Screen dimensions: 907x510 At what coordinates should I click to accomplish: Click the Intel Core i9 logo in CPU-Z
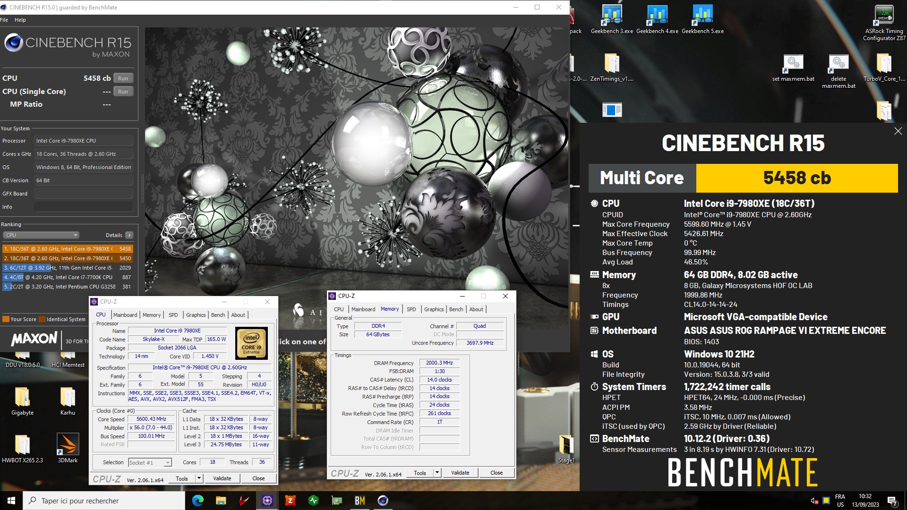tap(251, 343)
